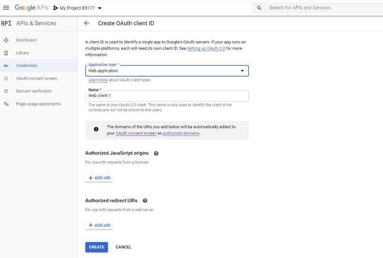Viewport: 383px width, 258px height.
Task: Add URI under Authorized redirect URIs
Action: (x=99, y=225)
